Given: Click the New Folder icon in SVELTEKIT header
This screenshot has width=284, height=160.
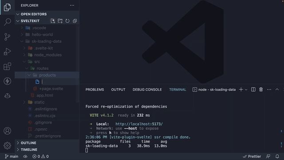Looking at the screenshot, I should point(60,21).
